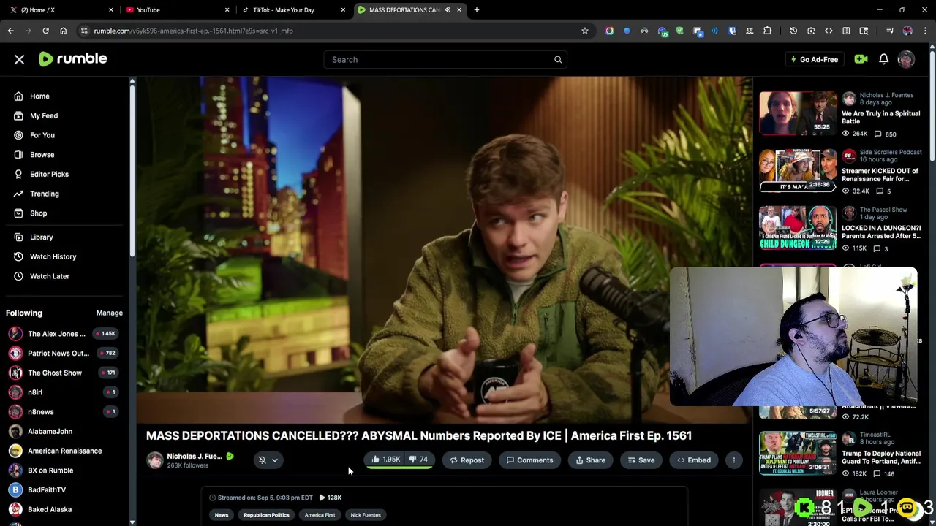Open 'We Are Truly in a Spiritual Battle' thumbnail
The image size is (936, 526).
798,113
